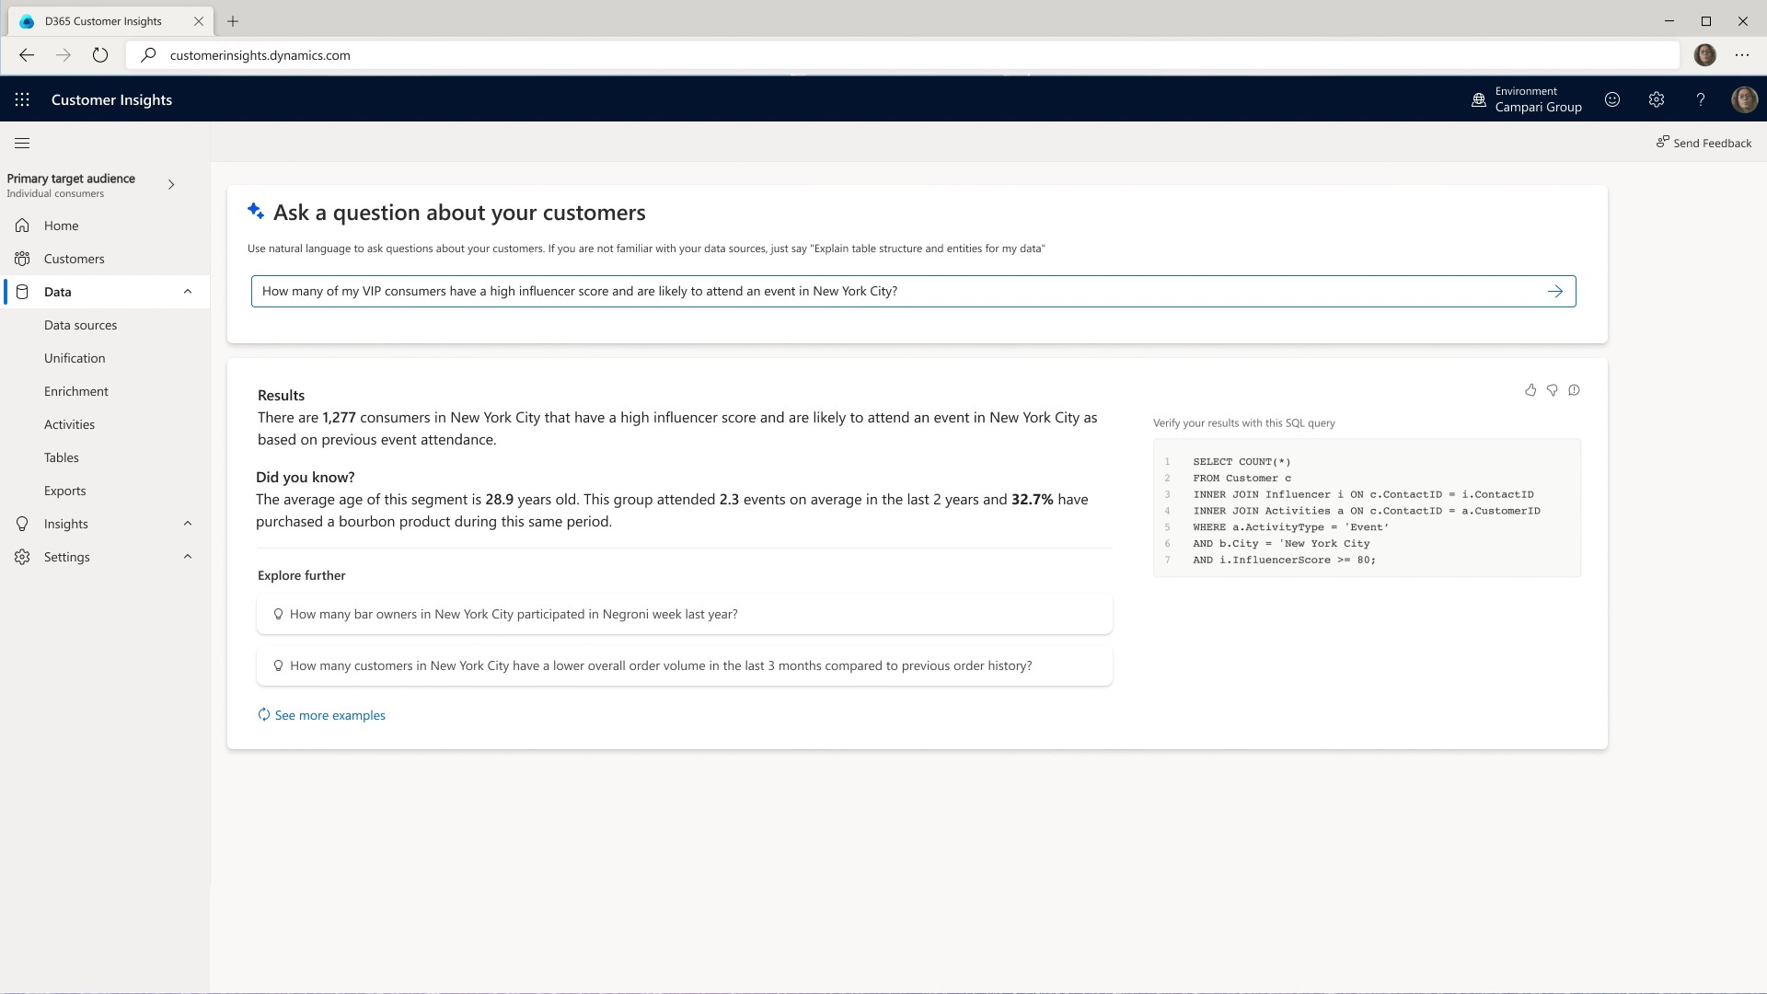Toggle the navigation sidebar collapse button

(22, 142)
